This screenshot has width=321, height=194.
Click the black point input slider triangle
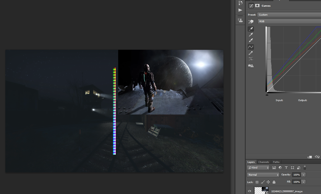click(x=267, y=94)
